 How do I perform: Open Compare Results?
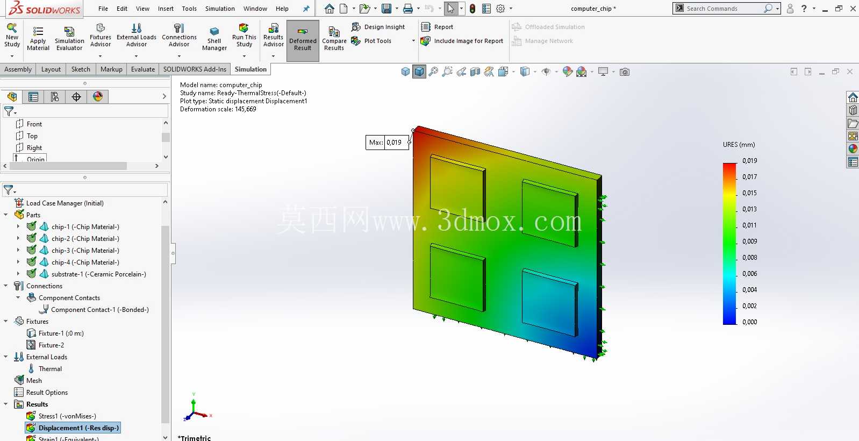point(334,39)
